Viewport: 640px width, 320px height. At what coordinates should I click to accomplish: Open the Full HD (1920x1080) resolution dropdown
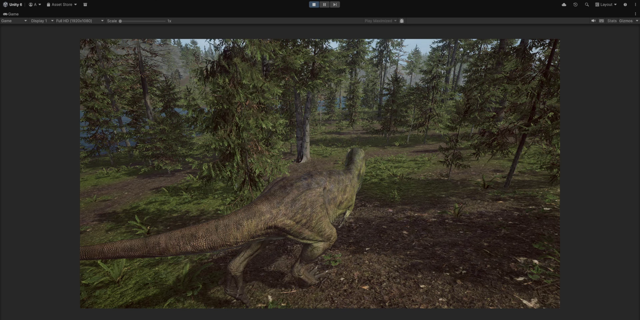coord(80,21)
